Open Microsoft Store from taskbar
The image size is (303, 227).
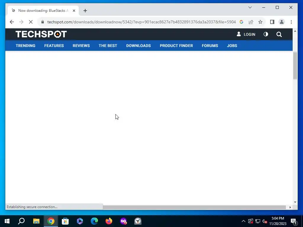pyautogui.click(x=65, y=221)
